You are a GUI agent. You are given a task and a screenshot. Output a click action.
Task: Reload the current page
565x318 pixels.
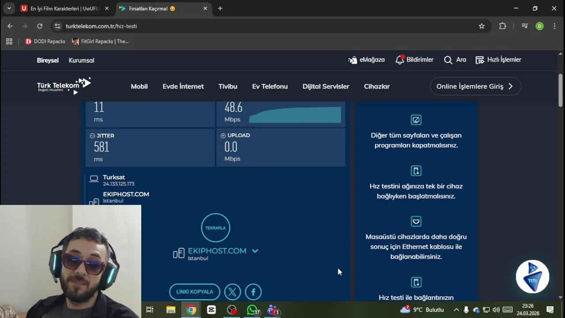point(40,26)
